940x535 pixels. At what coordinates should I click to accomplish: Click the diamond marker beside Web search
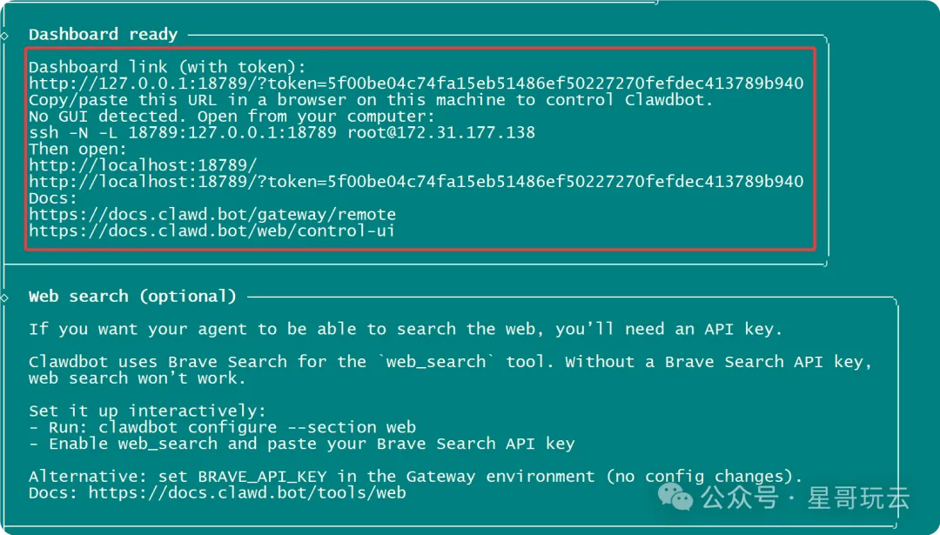[x=4, y=298]
